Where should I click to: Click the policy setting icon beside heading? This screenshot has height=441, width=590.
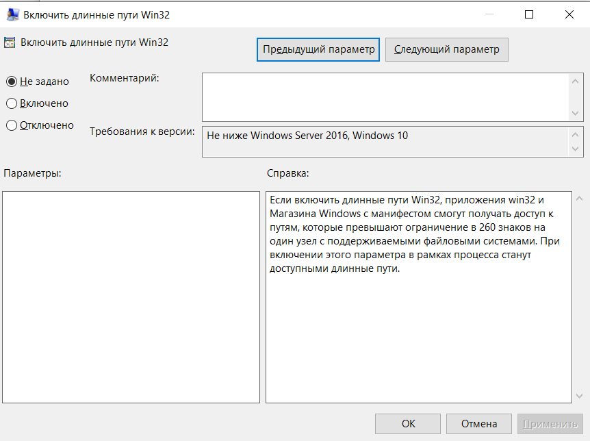point(10,42)
